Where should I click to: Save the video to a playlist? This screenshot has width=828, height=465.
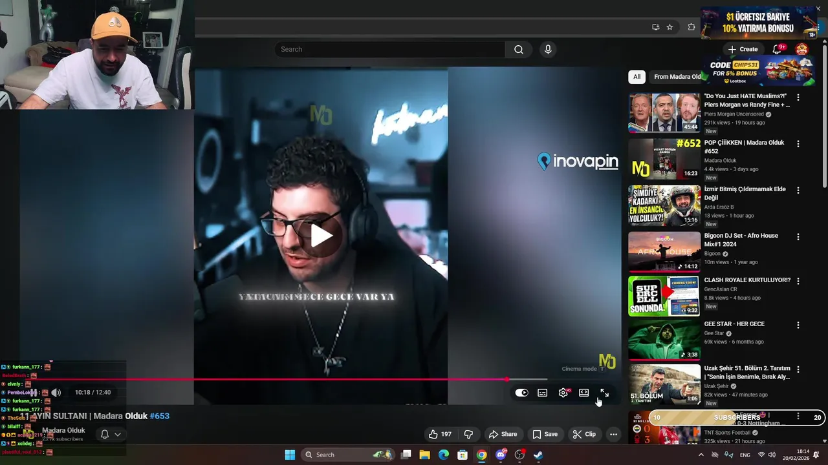[x=545, y=434]
